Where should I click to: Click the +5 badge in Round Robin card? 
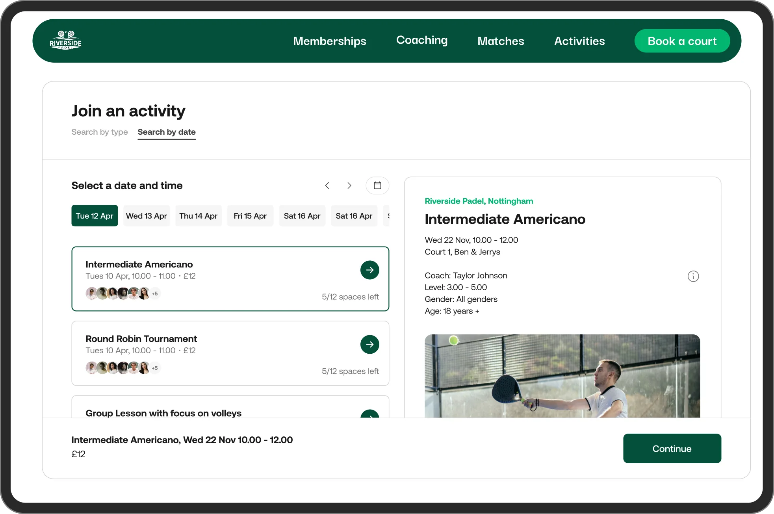tap(155, 368)
